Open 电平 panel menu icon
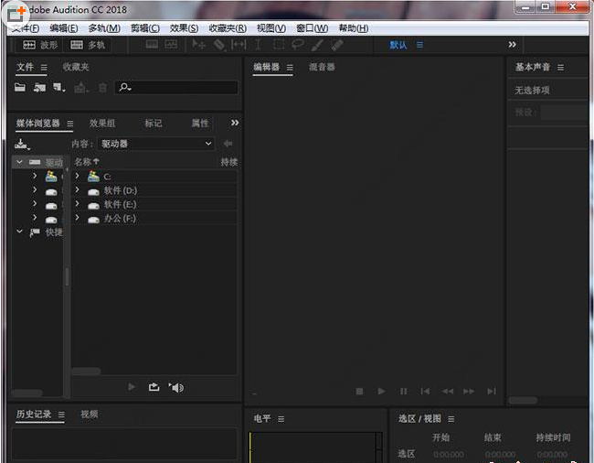Viewport: 594px width, 463px height. tap(281, 419)
